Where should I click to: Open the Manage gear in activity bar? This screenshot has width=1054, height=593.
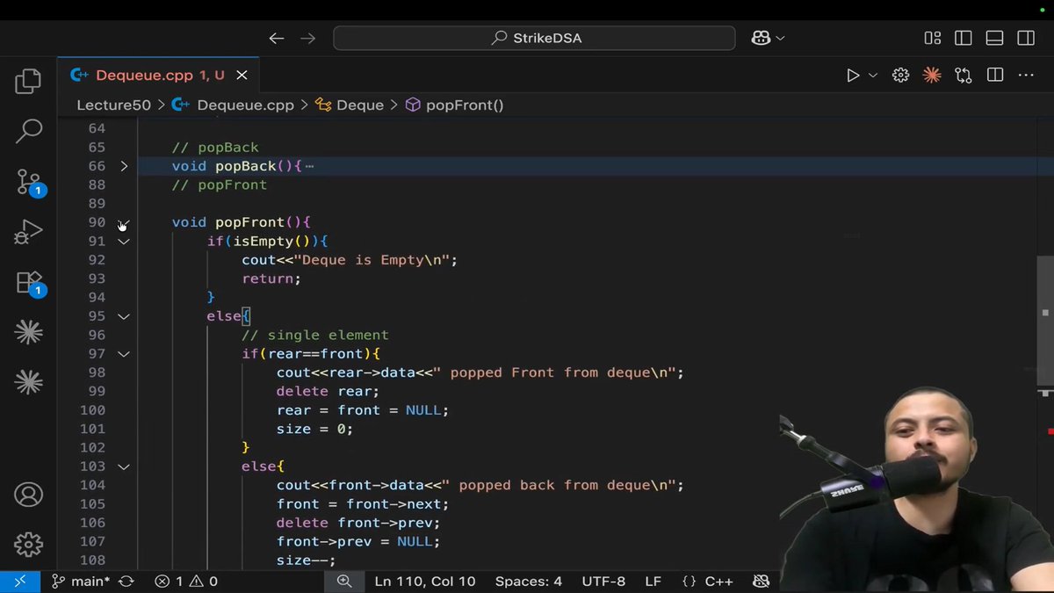[x=28, y=545]
